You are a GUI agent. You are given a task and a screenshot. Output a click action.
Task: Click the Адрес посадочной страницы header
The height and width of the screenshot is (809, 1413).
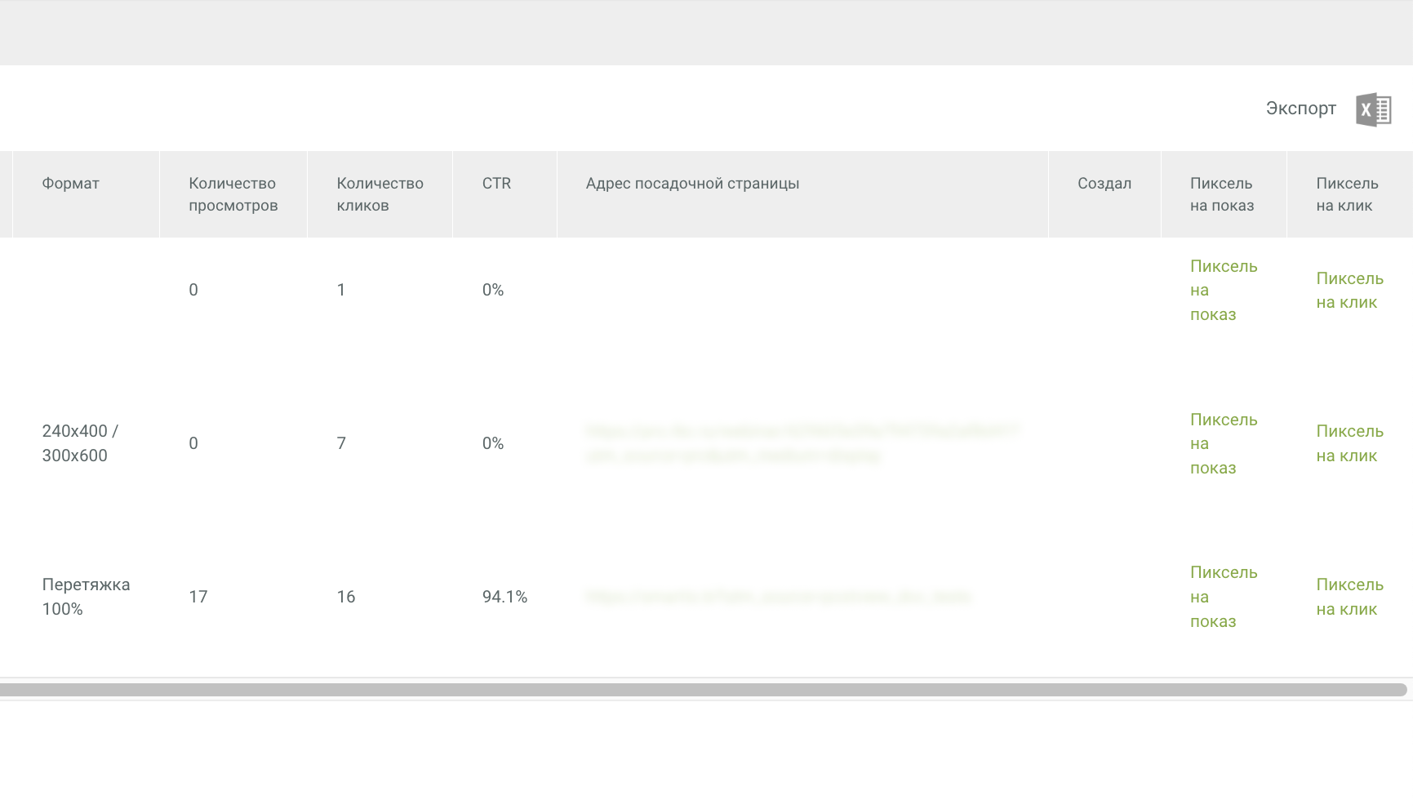coord(692,184)
